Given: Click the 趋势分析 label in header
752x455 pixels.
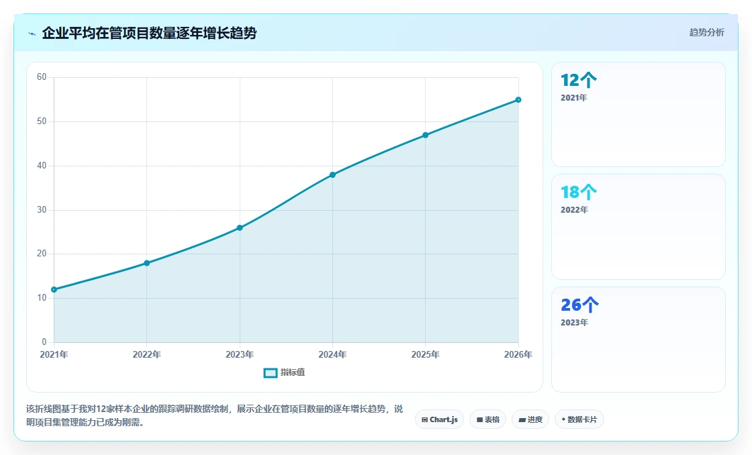Looking at the screenshot, I should click(x=706, y=33).
